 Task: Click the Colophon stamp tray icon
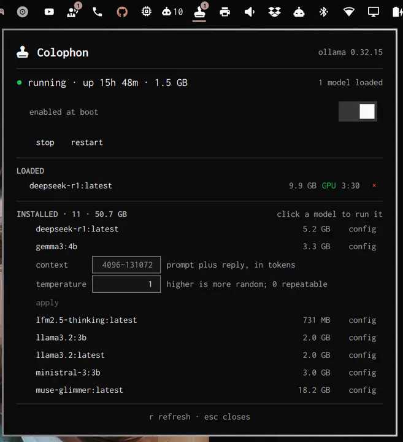200,11
